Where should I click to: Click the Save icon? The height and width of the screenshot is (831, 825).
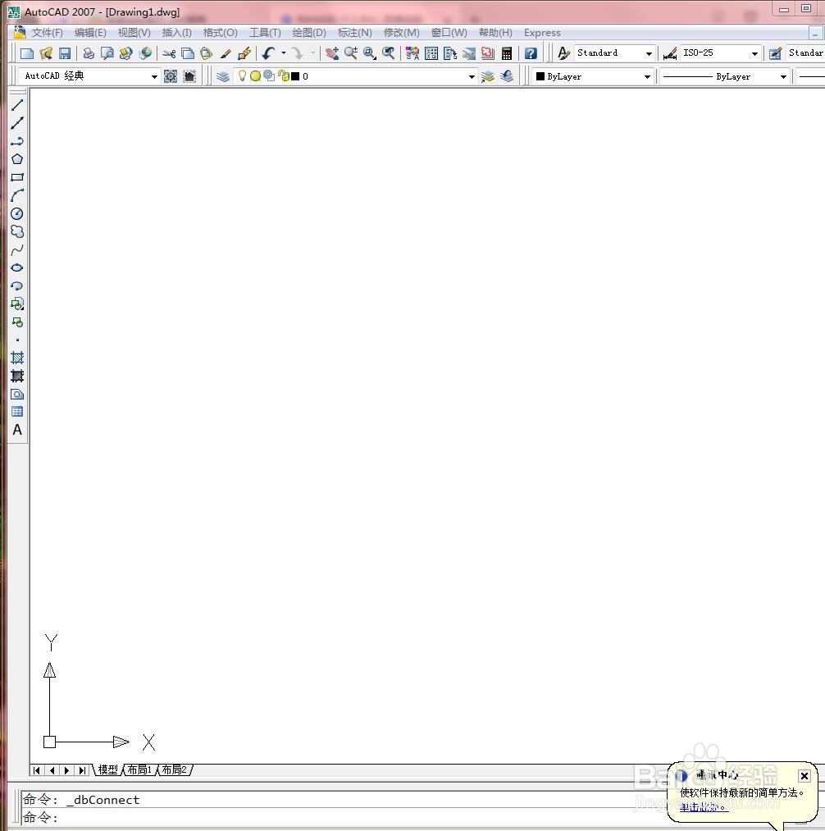[x=65, y=53]
